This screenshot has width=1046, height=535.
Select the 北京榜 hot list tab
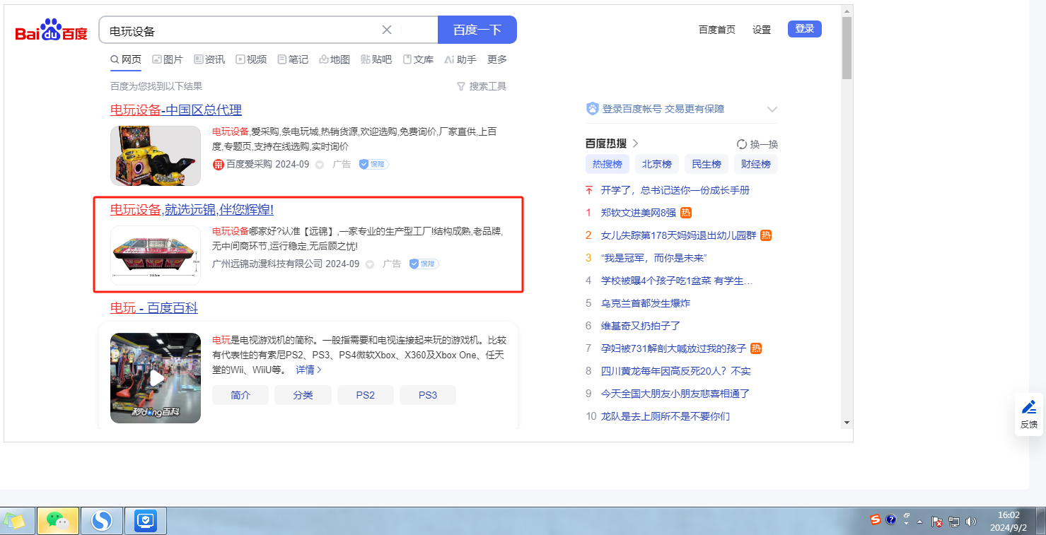point(657,164)
